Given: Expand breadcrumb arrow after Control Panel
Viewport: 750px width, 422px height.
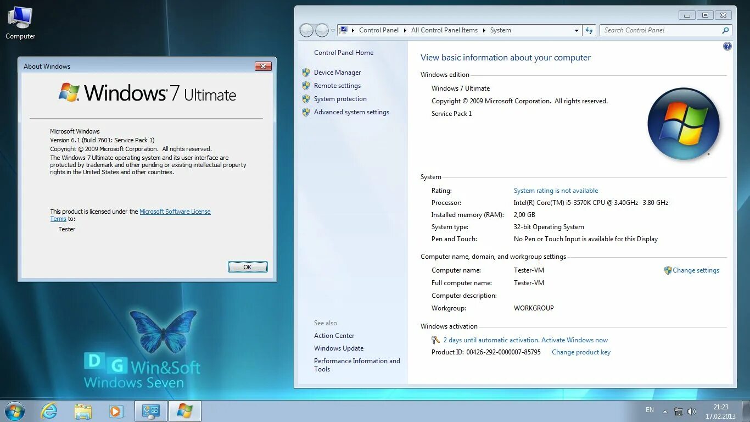Looking at the screenshot, I should (x=405, y=30).
